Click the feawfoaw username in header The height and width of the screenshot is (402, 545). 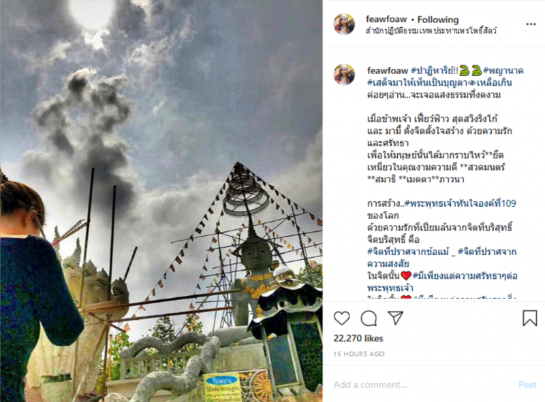click(x=386, y=19)
